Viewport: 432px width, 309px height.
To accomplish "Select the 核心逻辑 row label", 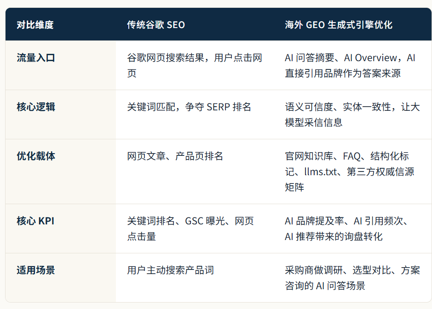I will point(36,107).
